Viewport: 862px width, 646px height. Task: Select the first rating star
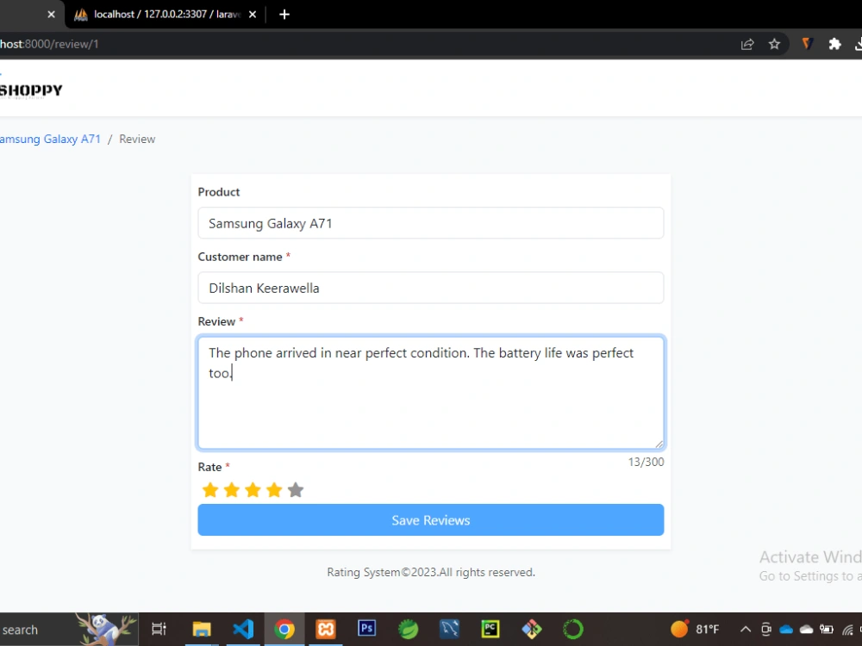pyautogui.click(x=210, y=489)
